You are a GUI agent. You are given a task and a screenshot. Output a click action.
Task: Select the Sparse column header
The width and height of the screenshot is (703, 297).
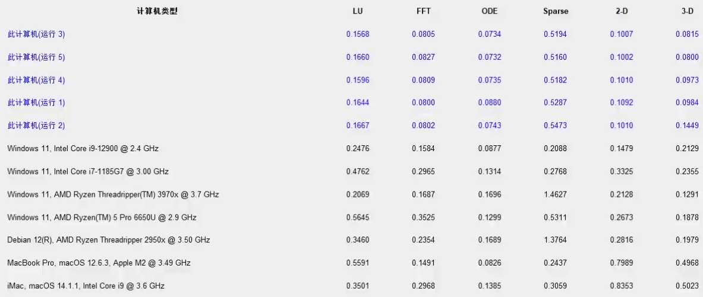click(x=555, y=11)
